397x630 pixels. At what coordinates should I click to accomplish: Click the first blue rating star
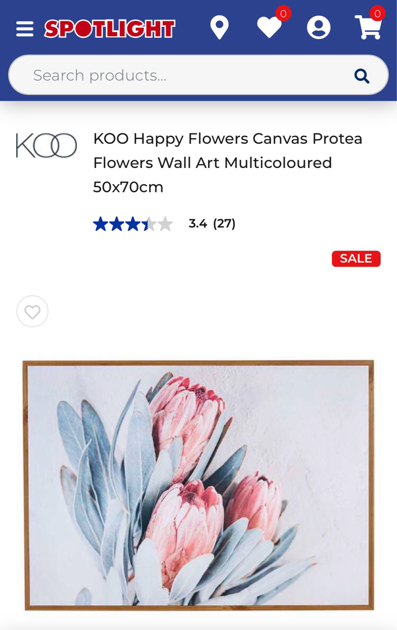point(100,224)
